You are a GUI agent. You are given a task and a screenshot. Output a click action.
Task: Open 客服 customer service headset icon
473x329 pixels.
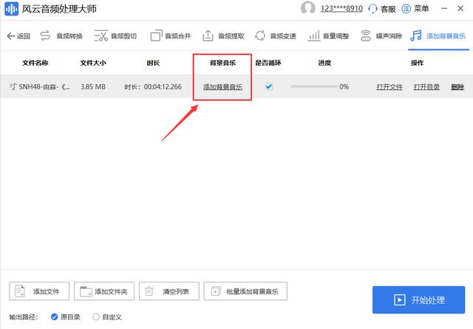pos(372,9)
